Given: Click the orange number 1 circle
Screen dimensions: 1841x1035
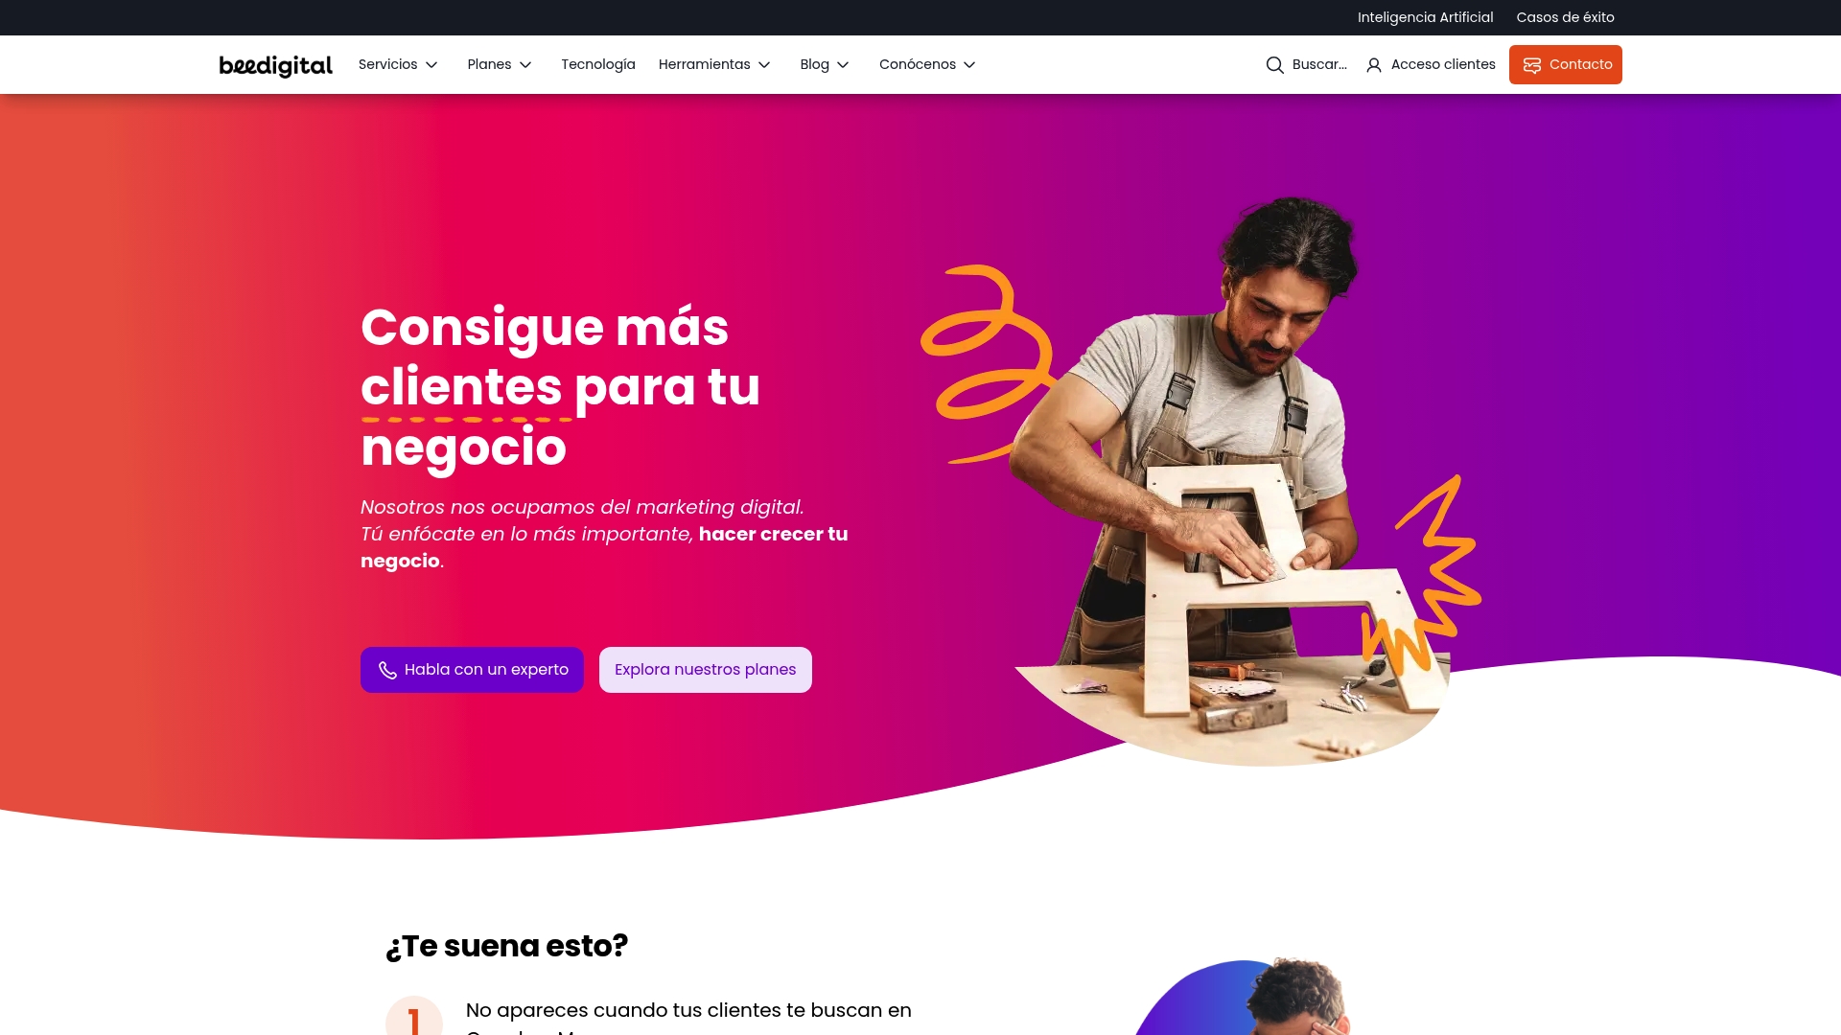Looking at the screenshot, I should click(414, 1016).
